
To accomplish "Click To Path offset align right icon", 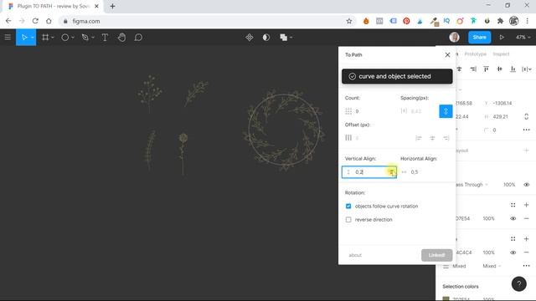I will [x=446, y=138].
